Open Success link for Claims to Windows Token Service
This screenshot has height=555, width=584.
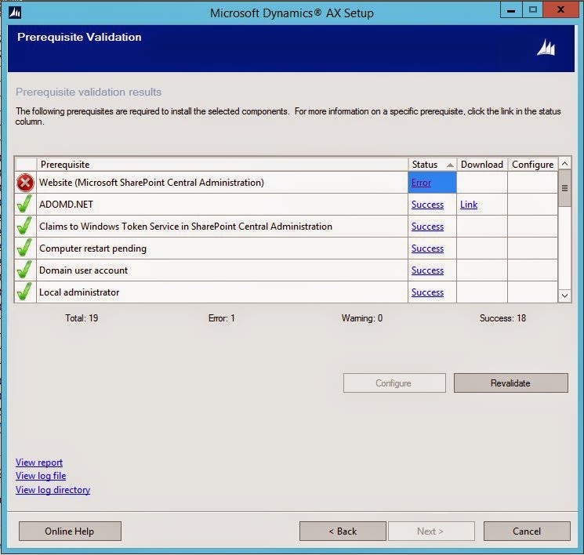click(x=427, y=227)
